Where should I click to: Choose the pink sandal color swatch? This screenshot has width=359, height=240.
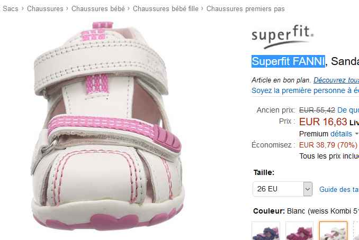coord(299,230)
